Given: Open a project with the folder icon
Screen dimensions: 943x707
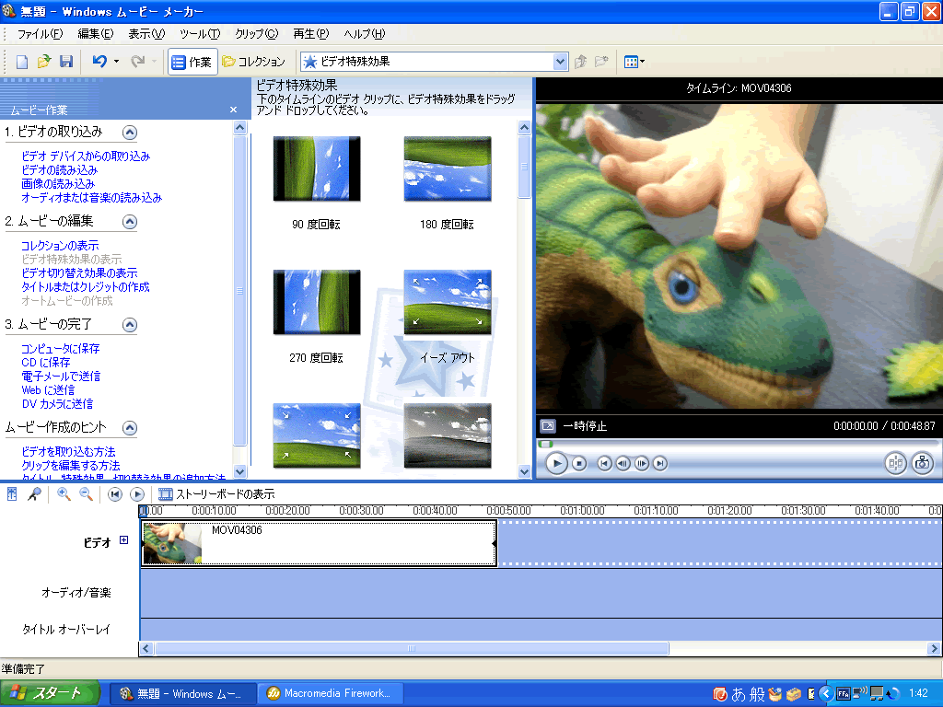Looking at the screenshot, I should pos(44,62).
